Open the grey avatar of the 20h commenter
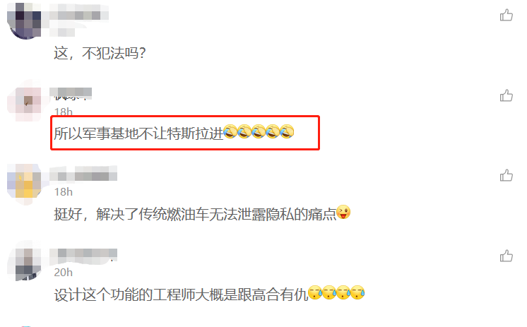527x327 pixels. pos(24,261)
